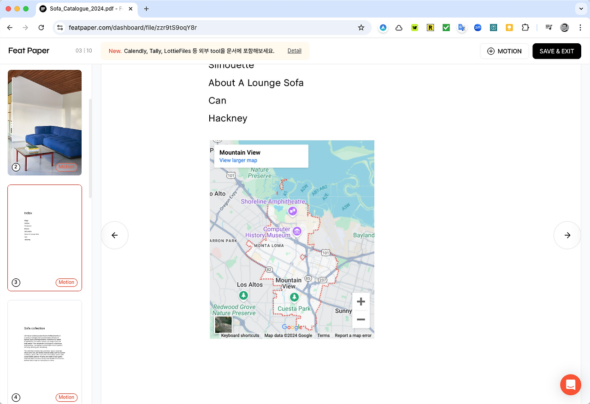
Task: Open the Detail link in the banner
Action: pos(295,51)
